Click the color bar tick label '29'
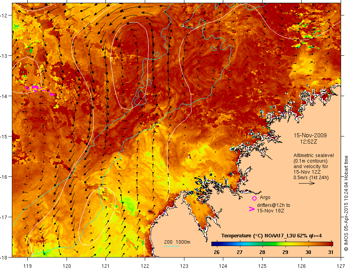This screenshot has height=269, width=349. tap(285, 252)
